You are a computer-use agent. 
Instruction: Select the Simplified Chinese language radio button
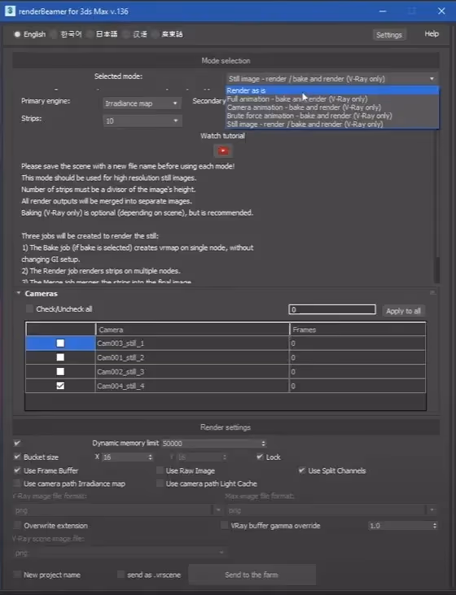tap(127, 34)
